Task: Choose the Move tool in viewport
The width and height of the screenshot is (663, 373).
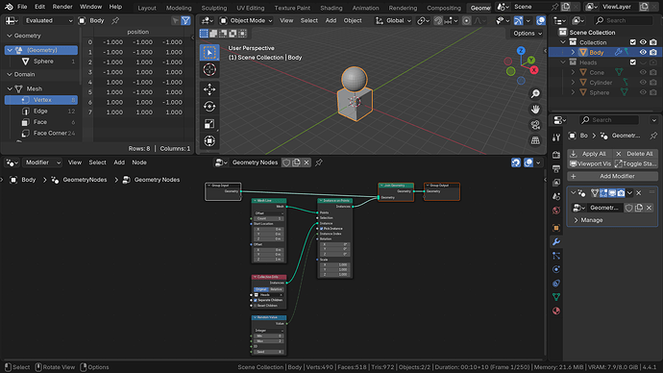Action: 209,89
